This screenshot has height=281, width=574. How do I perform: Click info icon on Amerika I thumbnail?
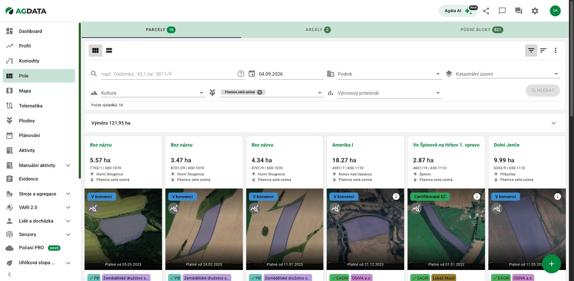(x=396, y=197)
